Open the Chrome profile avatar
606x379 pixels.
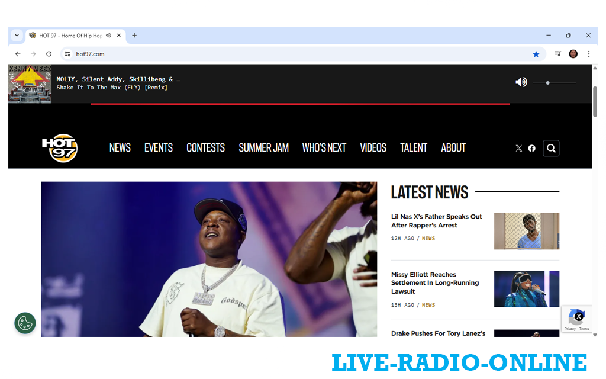click(573, 54)
